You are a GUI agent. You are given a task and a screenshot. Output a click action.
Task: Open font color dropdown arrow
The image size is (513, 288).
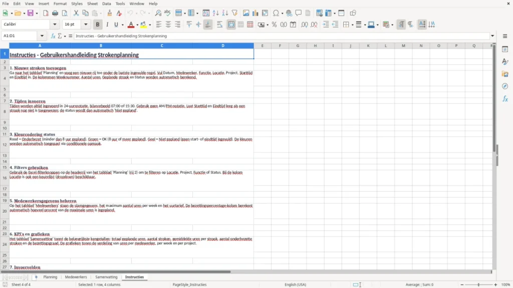[137, 25]
